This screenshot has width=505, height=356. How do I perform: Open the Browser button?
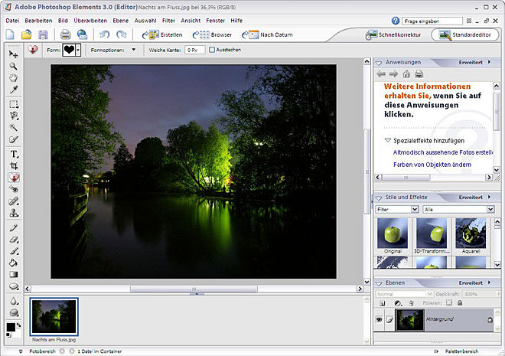pyautogui.click(x=212, y=34)
